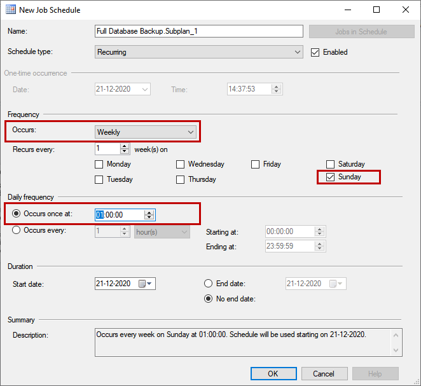
Task: Increment the Occurs once at time
Action: pyautogui.click(x=149, y=212)
